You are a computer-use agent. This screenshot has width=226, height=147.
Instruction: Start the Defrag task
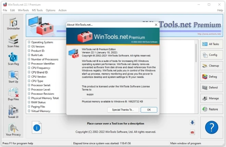point(211,77)
